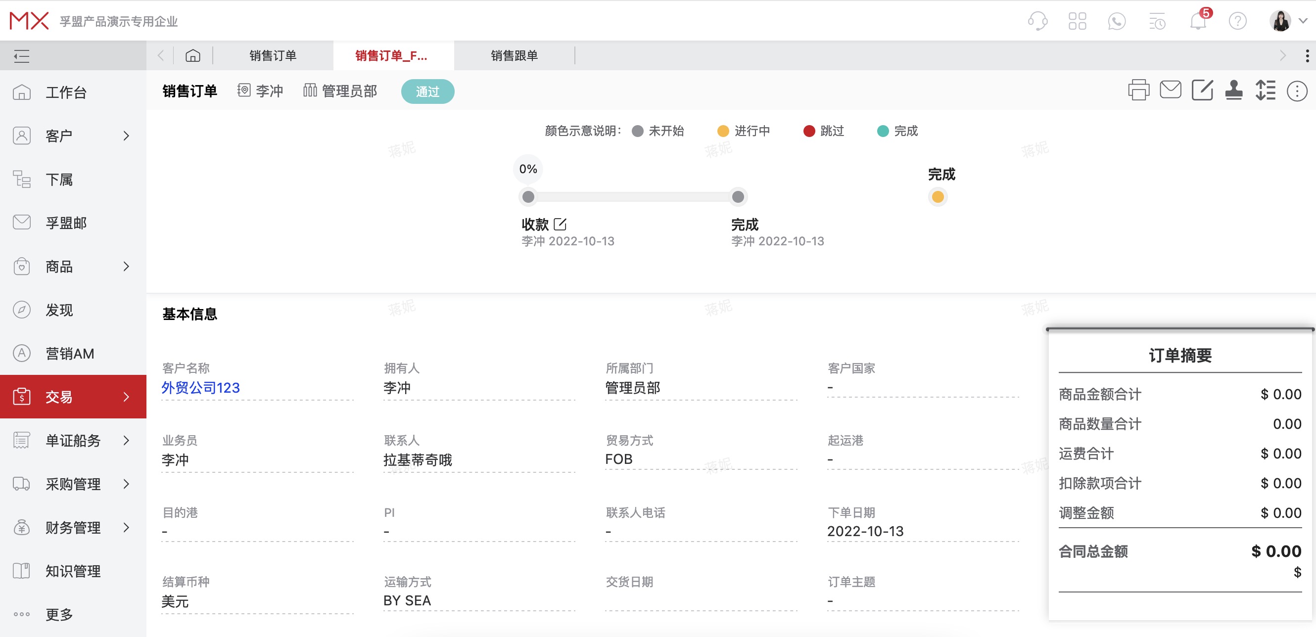Open the field sorting icon

point(1267,91)
